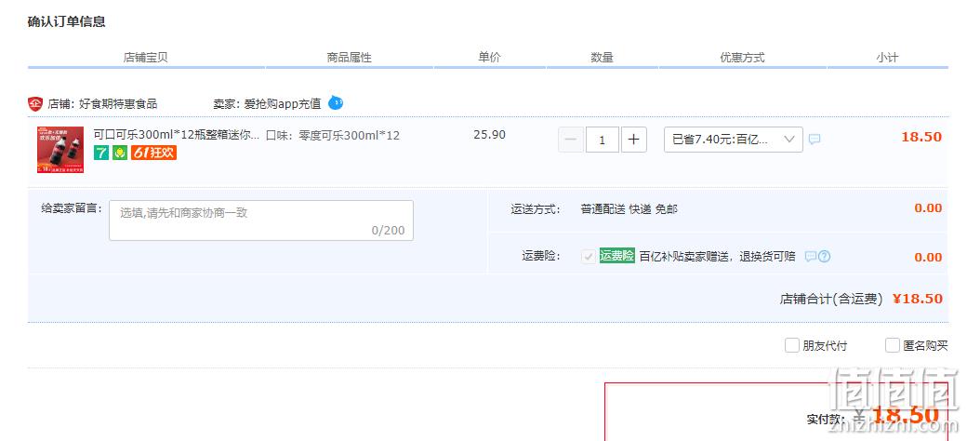Open the 可口可乐300ml*12瓶 product title link

177,135
